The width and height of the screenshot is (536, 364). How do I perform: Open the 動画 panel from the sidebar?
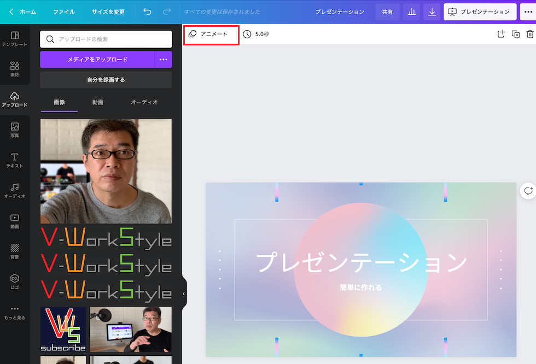pyautogui.click(x=15, y=221)
